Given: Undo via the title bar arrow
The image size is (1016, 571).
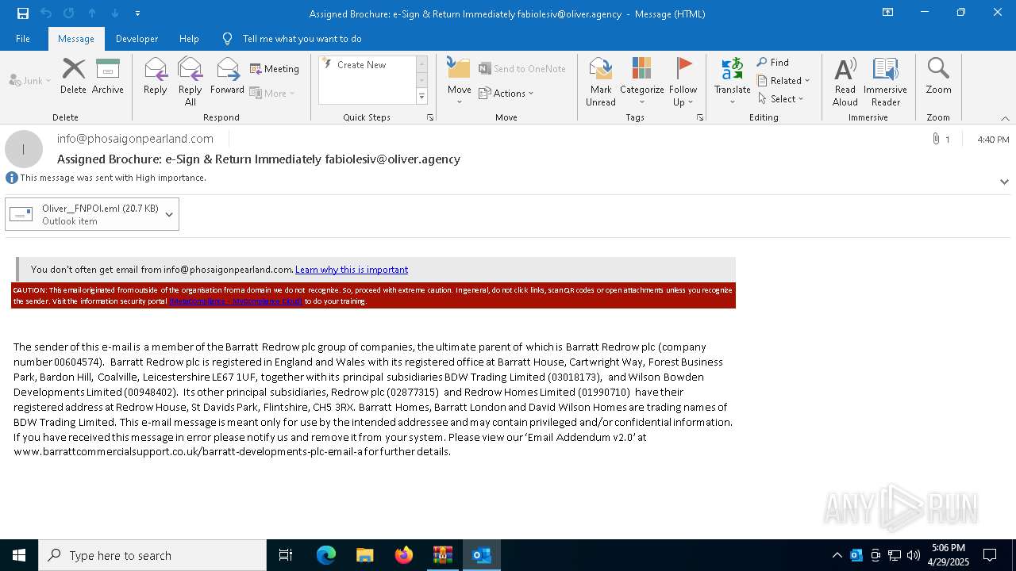Looking at the screenshot, I should [x=46, y=13].
